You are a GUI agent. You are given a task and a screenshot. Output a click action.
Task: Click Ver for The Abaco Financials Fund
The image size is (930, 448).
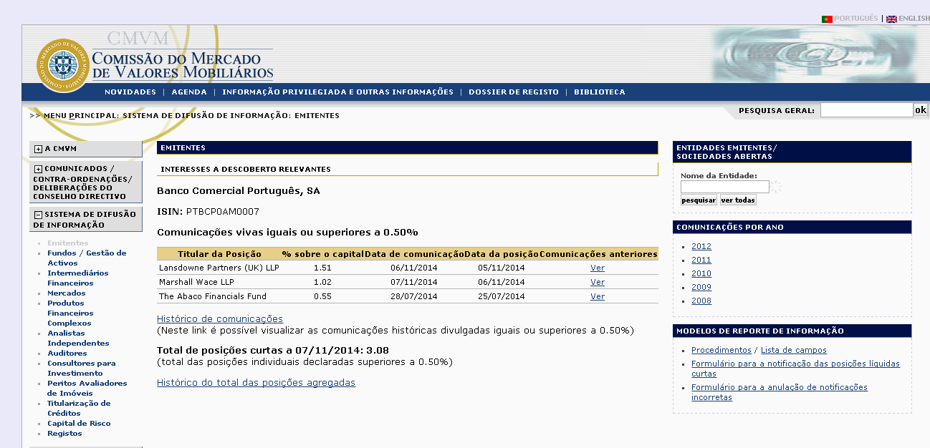pyautogui.click(x=598, y=296)
